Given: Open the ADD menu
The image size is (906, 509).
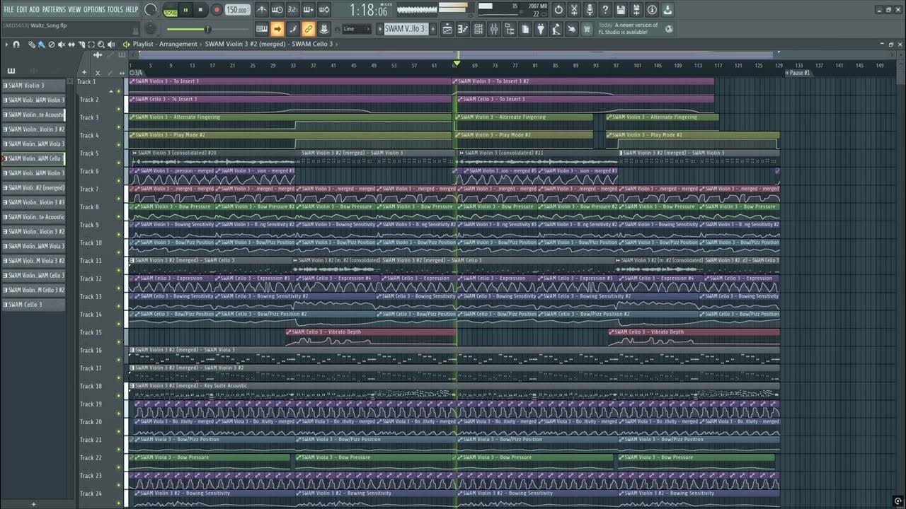Looking at the screenshot, I should coord(35,9).
